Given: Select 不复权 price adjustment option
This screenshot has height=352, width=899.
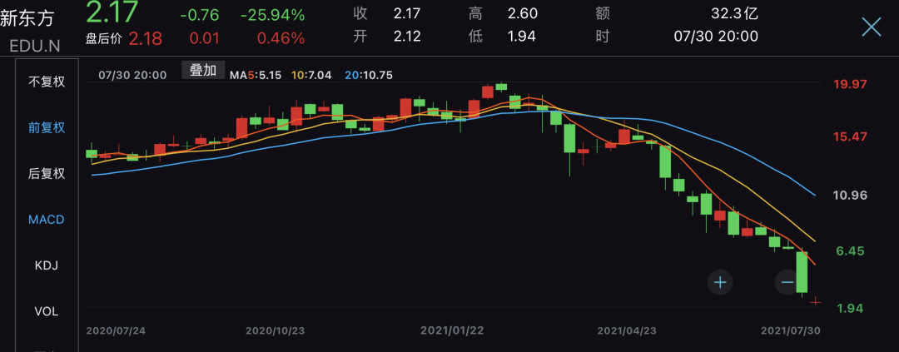Looking at the screenshot, I should coord(47,82).
